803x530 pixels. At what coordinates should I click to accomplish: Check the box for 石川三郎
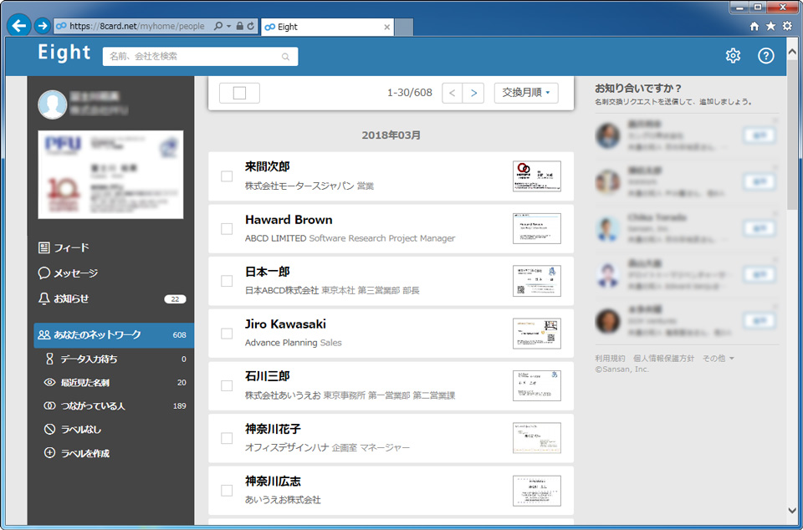(227, 385)
